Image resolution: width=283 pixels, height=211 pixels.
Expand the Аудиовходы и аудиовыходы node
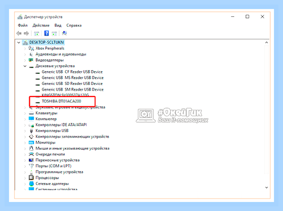pyautogui.click(x=25, y=54)
